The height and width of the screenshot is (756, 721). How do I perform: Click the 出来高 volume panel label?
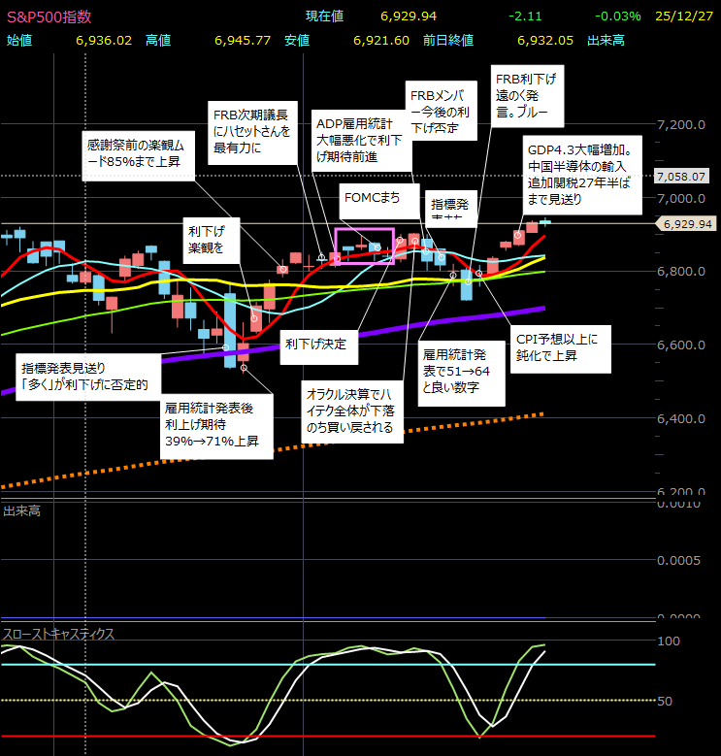point(21,510)
